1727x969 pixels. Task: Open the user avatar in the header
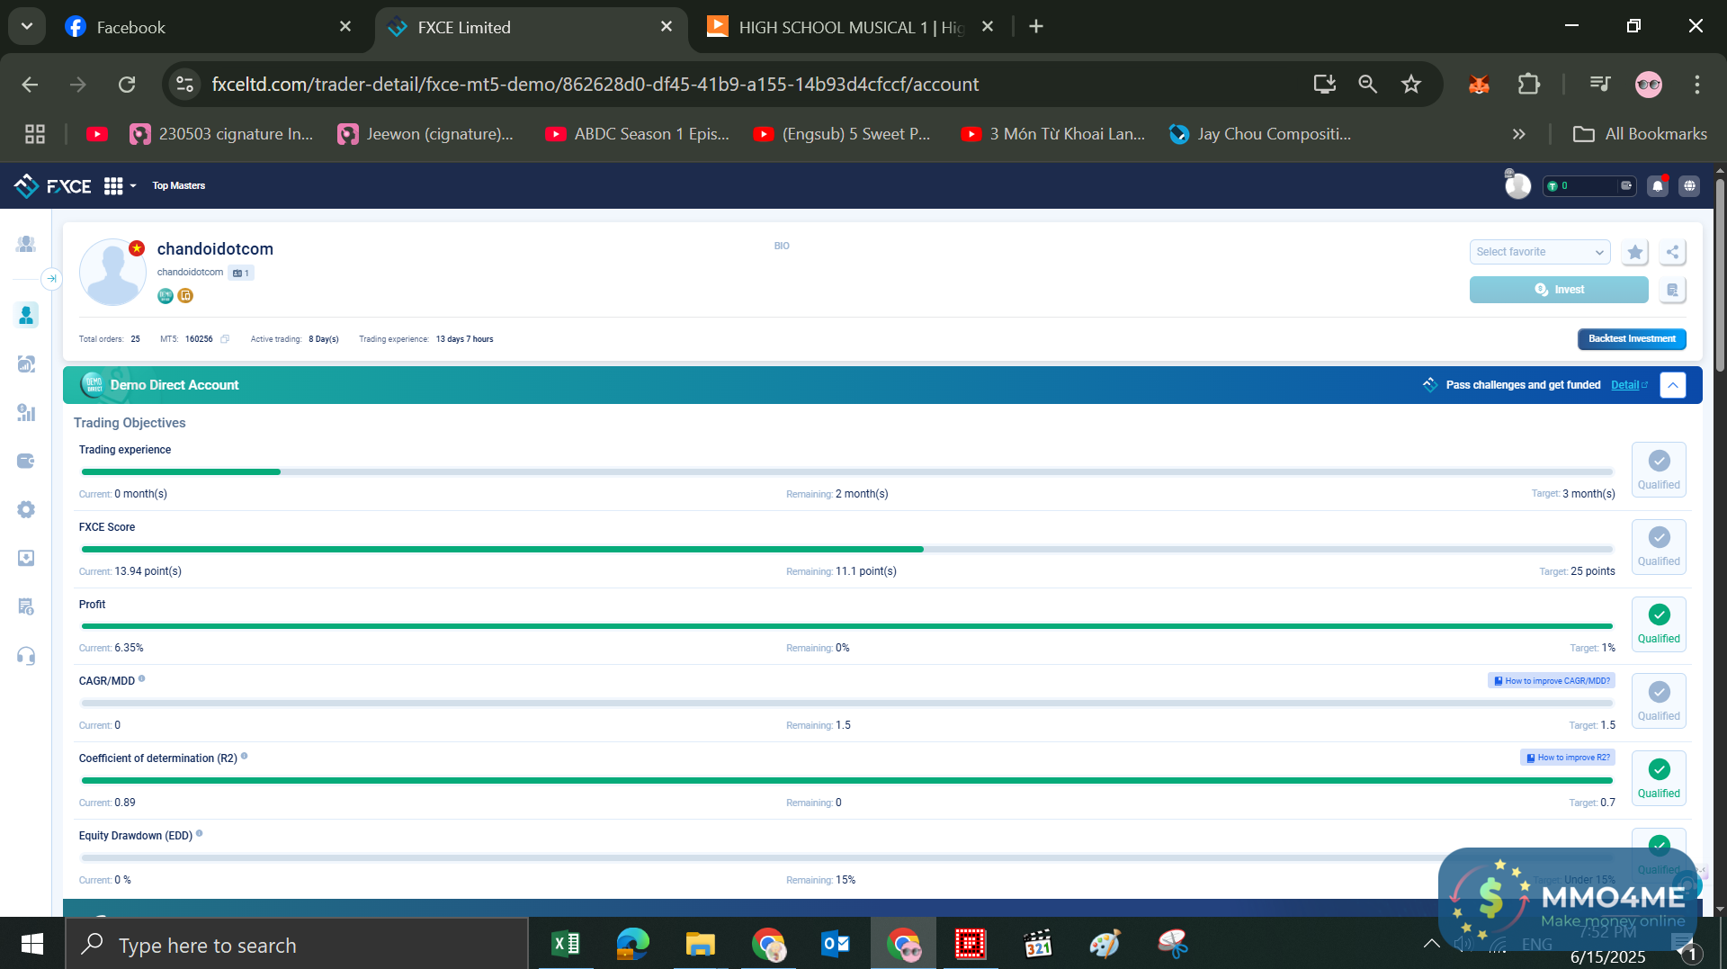1517,185
